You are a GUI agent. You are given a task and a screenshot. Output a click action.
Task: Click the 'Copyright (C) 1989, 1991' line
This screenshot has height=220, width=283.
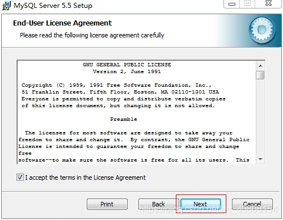[116, 85]
